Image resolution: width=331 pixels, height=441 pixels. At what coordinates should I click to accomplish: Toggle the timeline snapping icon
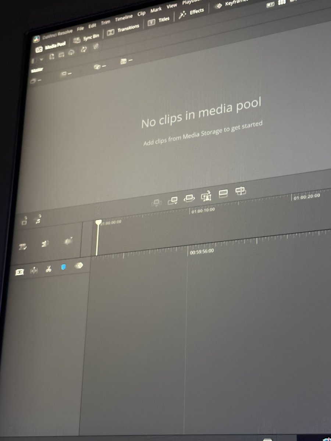point(23,247)
